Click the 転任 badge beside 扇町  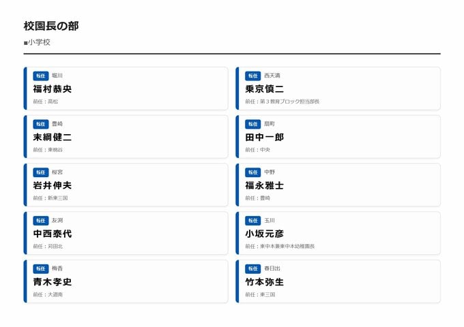(253, 124)
